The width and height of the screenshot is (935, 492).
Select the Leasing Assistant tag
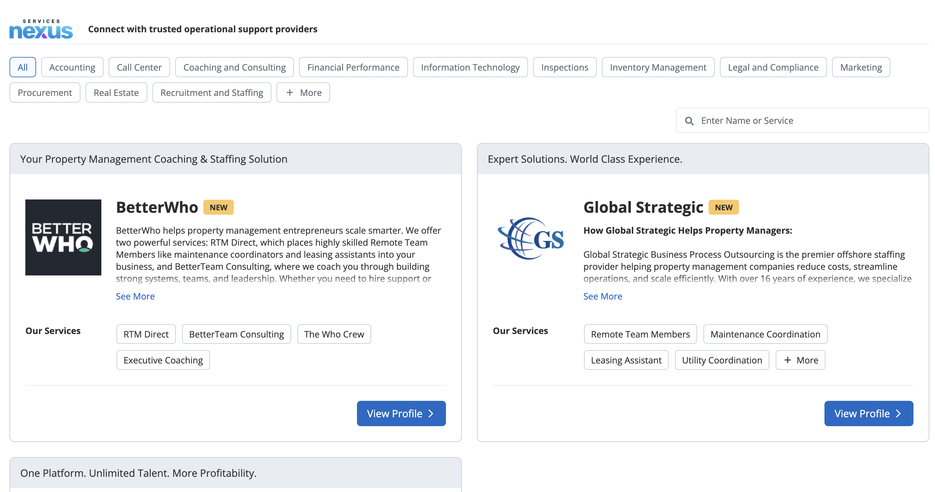click(x=626, y=360)
